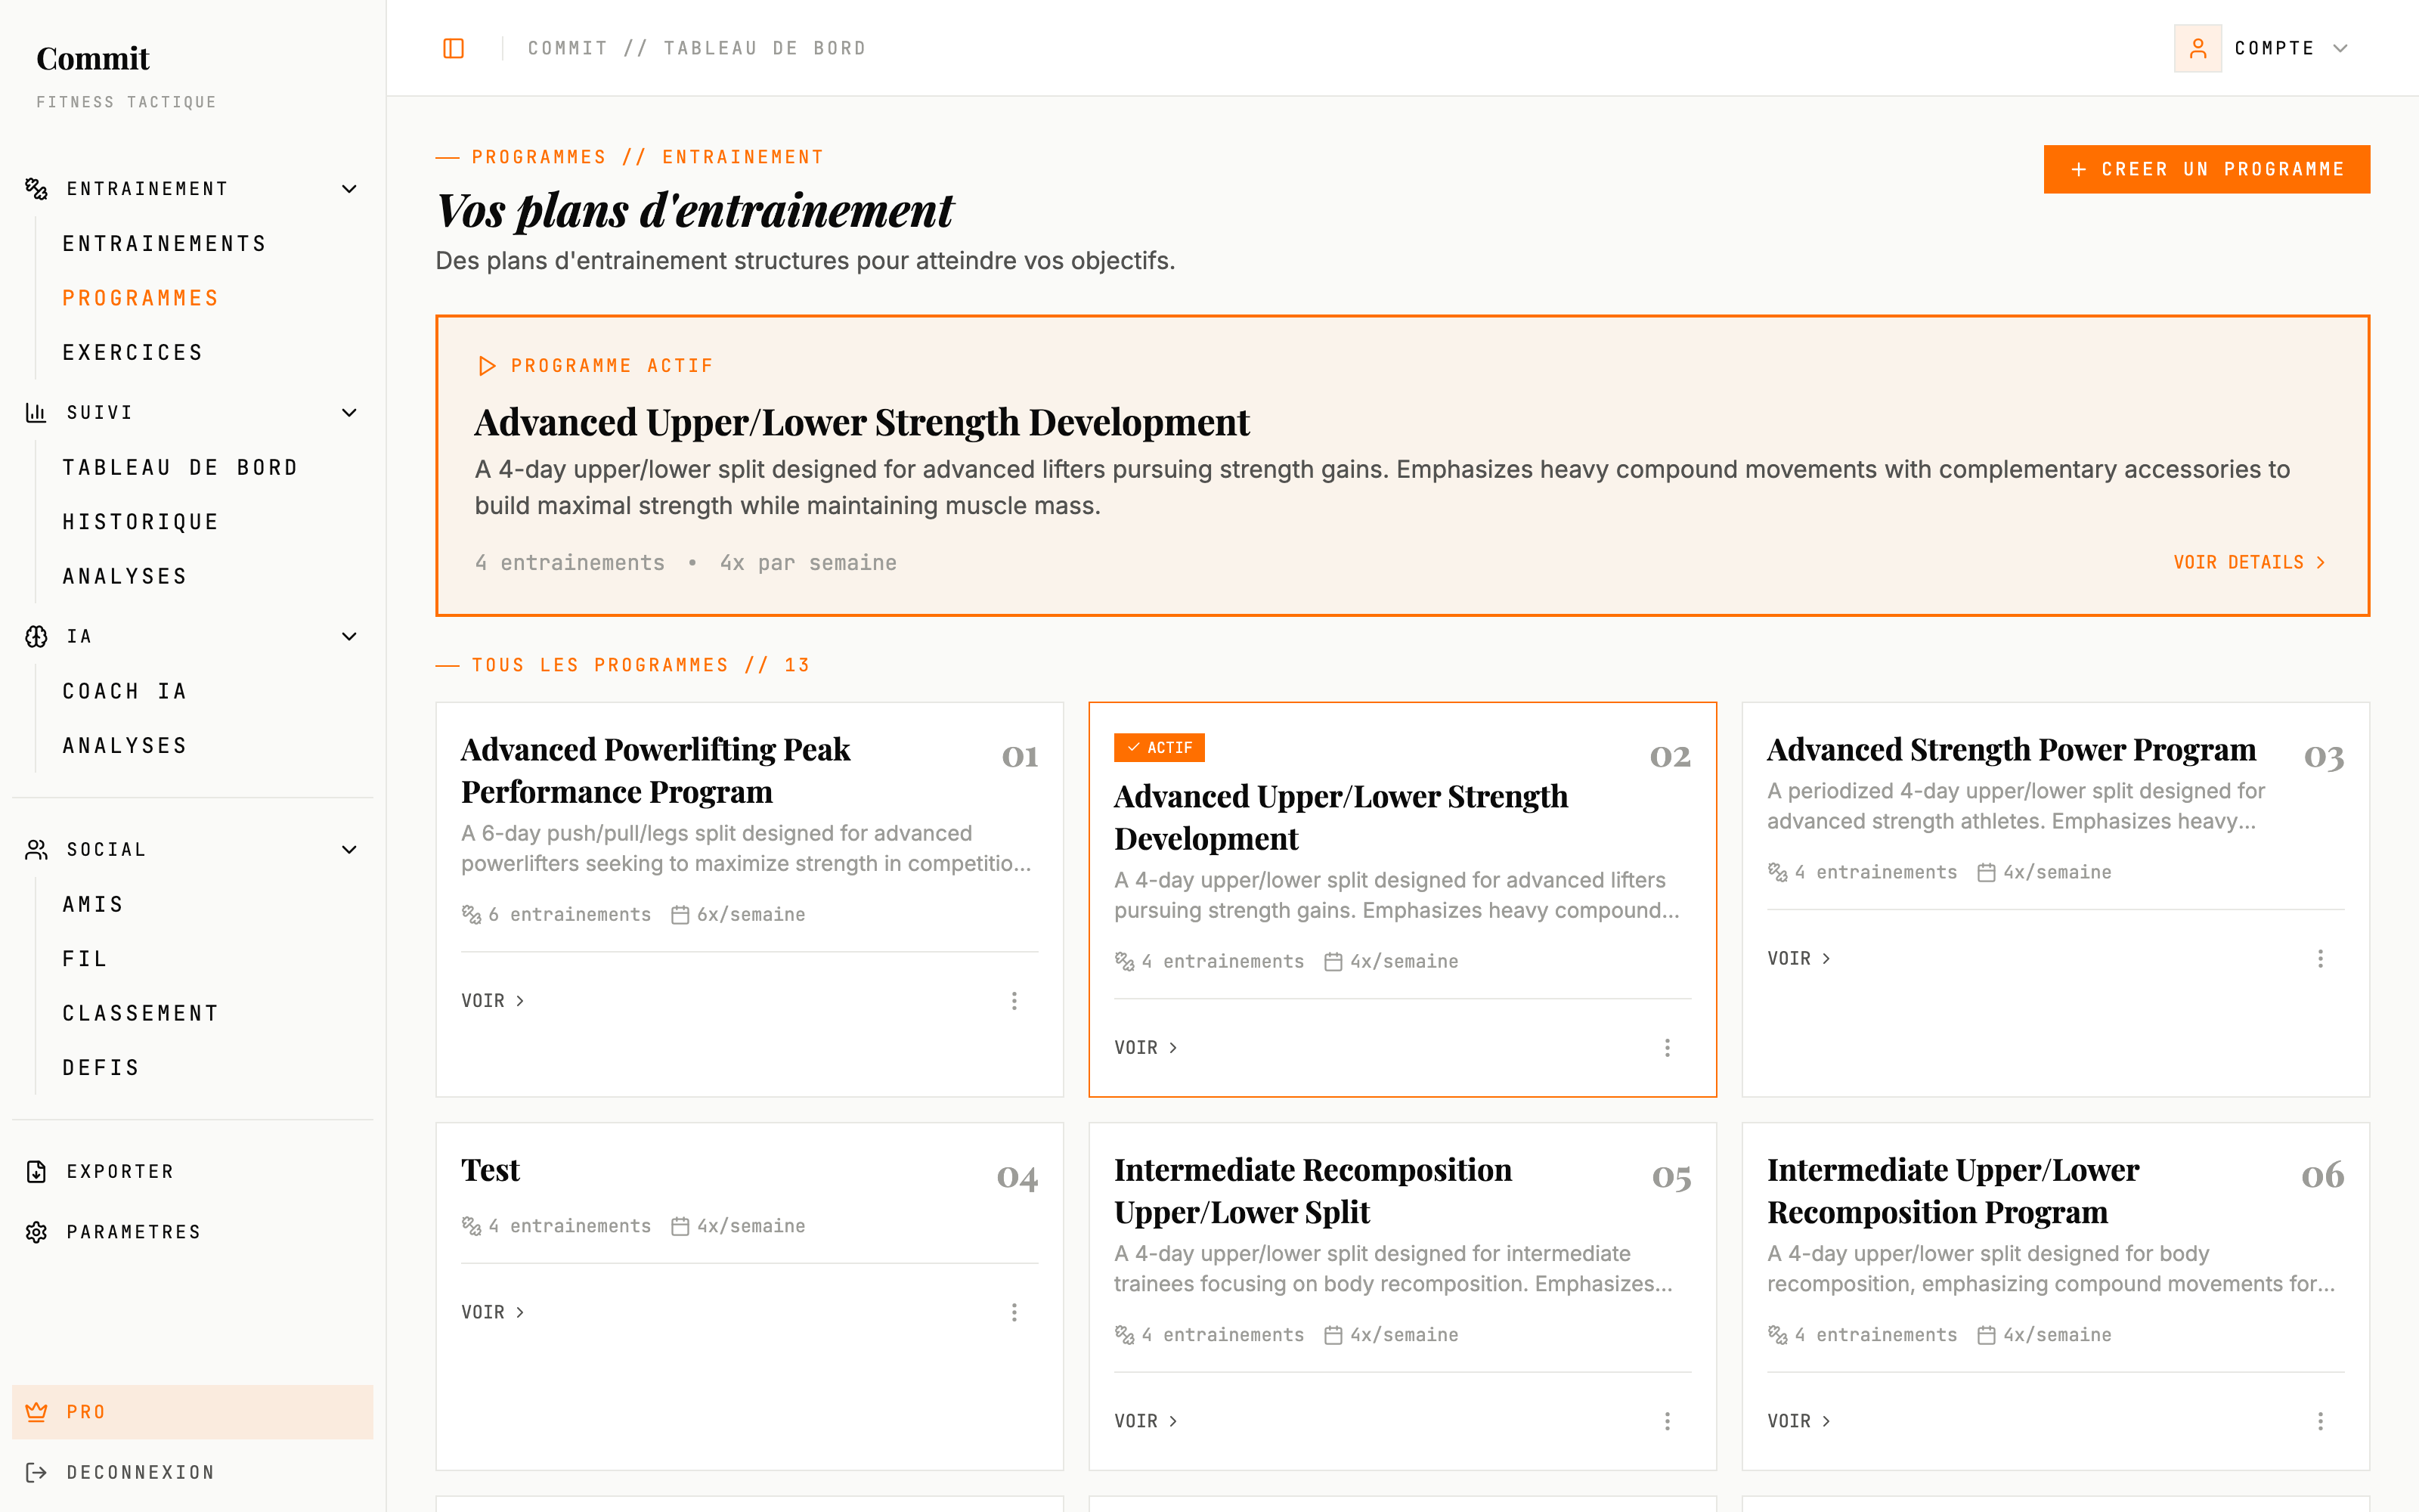
Task: Open the kebab menu on Test program card
Action: [x=1014, y=1312]
